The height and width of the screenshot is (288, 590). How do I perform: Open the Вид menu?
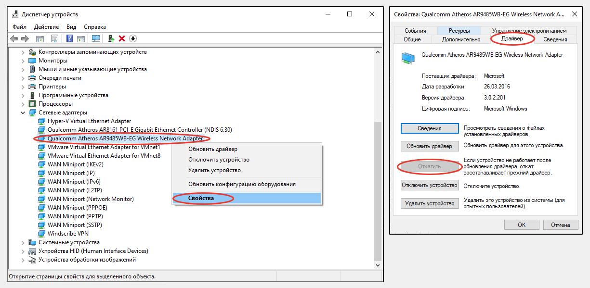click(x=71, y=27)
